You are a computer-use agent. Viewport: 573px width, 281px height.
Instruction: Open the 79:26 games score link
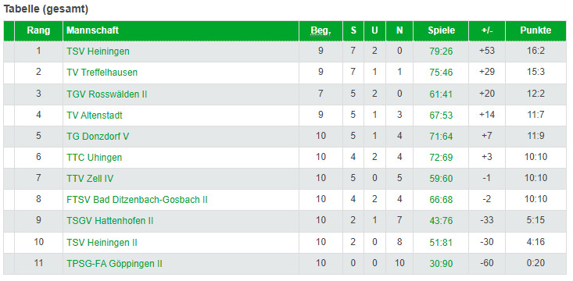pos(441,52)
